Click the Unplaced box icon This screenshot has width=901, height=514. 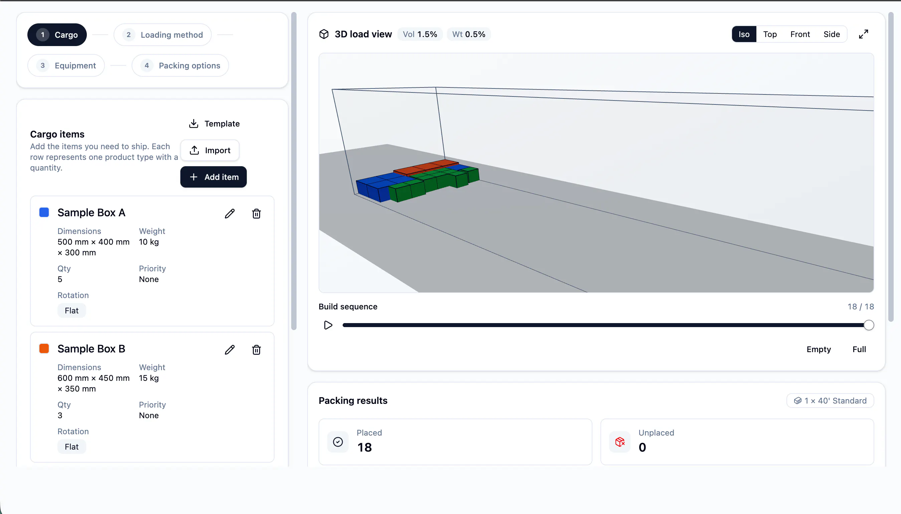(620, 442)
